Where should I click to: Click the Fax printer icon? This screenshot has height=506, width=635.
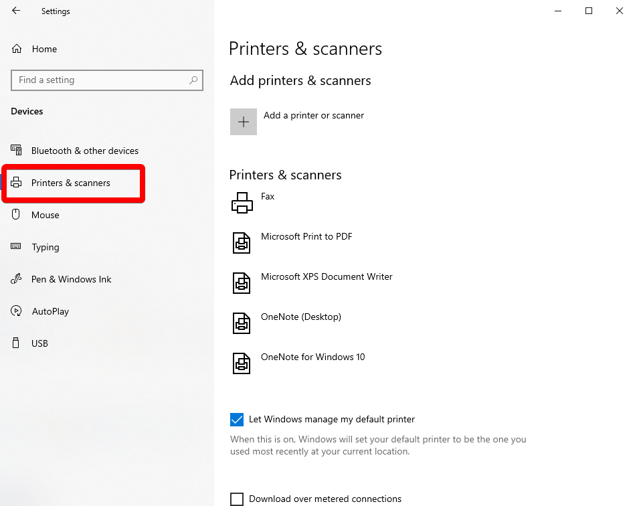[242, 202]
